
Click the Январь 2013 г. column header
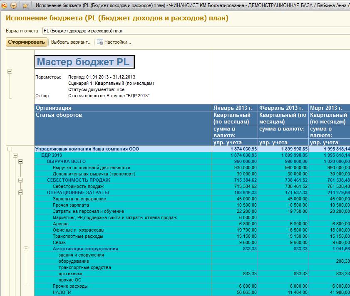click(x=235, y=108)
